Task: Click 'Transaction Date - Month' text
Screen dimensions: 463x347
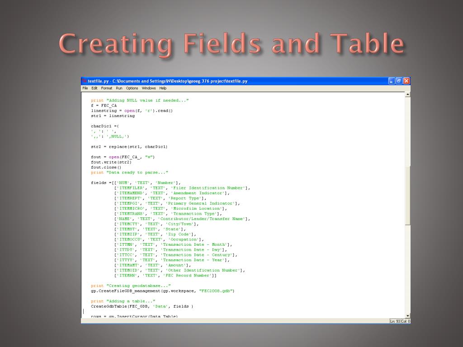Action: [195, 245]
